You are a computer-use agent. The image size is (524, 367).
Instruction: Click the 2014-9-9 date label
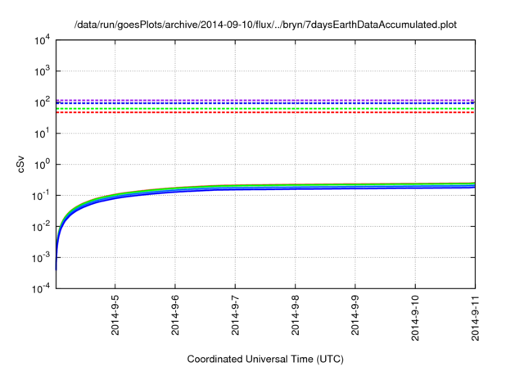(355, 315)
